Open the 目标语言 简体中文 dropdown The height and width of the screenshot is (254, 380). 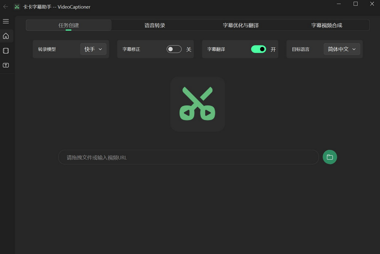point(342,49)
